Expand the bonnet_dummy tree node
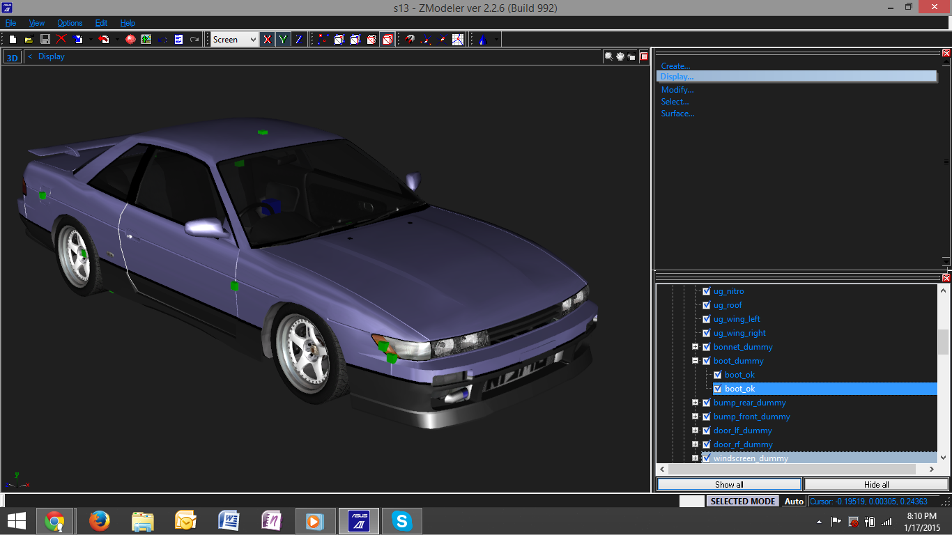The height and width of the screenshot is (535, 952). [x=695, y=347]
